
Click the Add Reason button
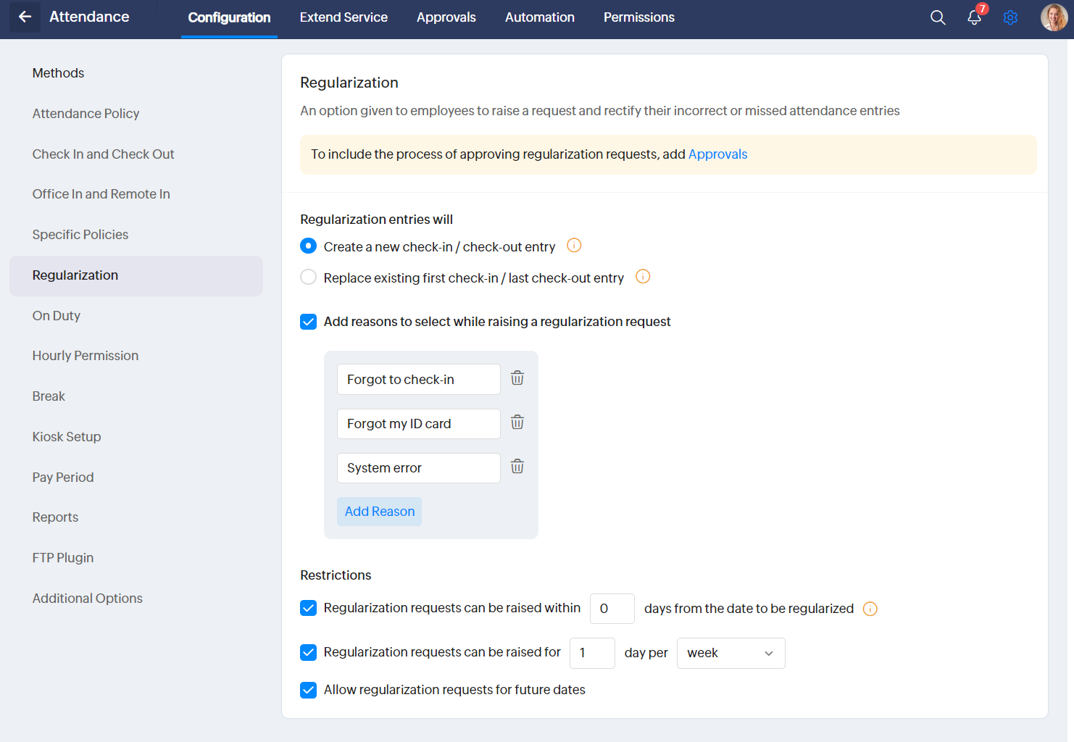(380, 512)
